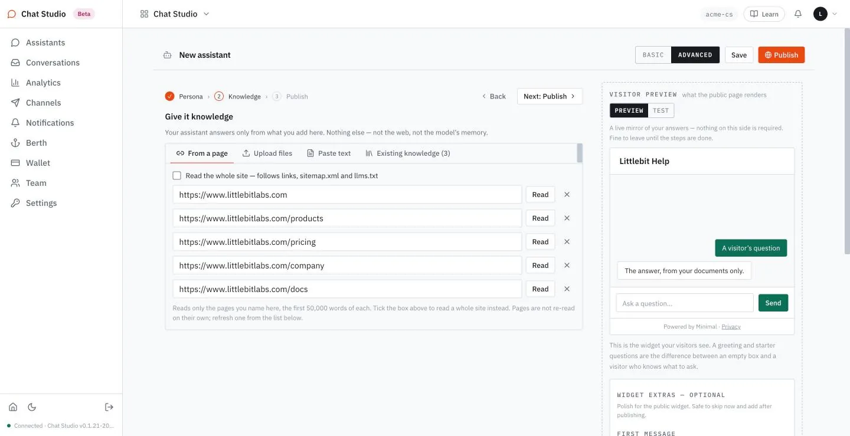
Task: Select the TEST view toggle
Action: pyautogui.click(x=661, y=110)
